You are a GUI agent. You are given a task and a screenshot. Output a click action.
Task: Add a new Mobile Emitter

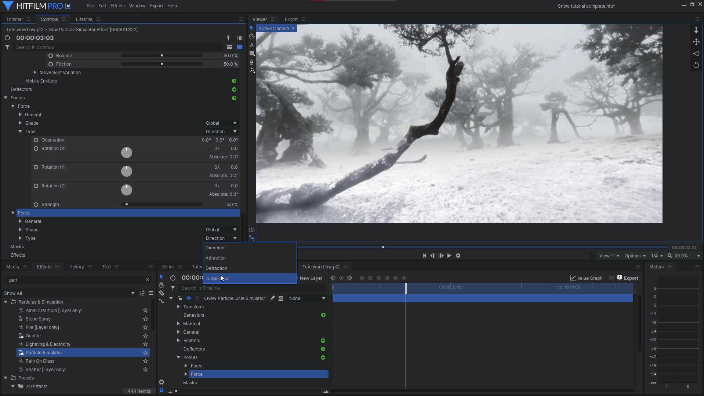[234, 81]
